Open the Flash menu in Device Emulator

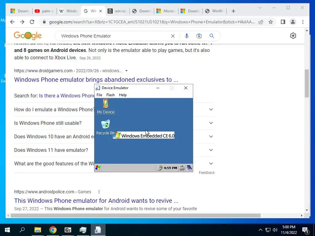pos(110,95)
